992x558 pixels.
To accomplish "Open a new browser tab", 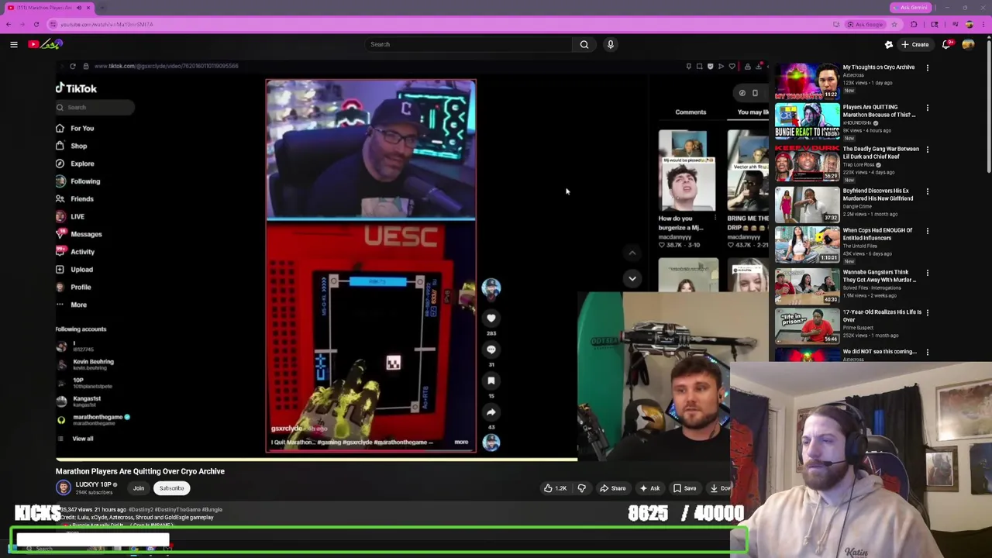I will point(102,8).
